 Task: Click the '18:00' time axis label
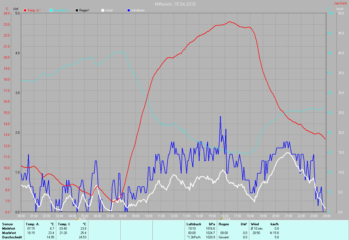point(250,216)
